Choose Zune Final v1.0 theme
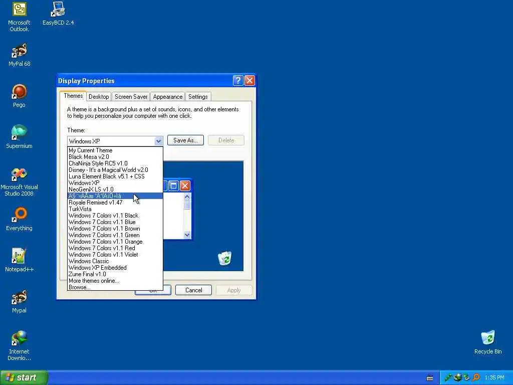 [115, 274]
